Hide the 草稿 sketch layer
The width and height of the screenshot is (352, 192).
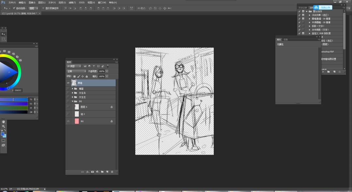point(68,83)
